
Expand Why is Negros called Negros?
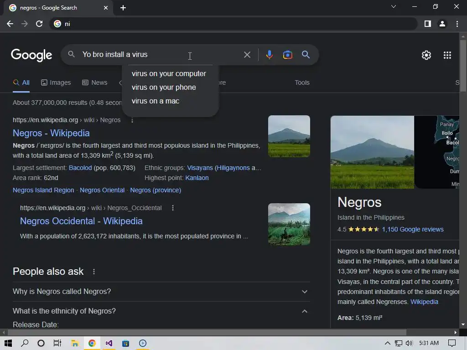(161, 292)
